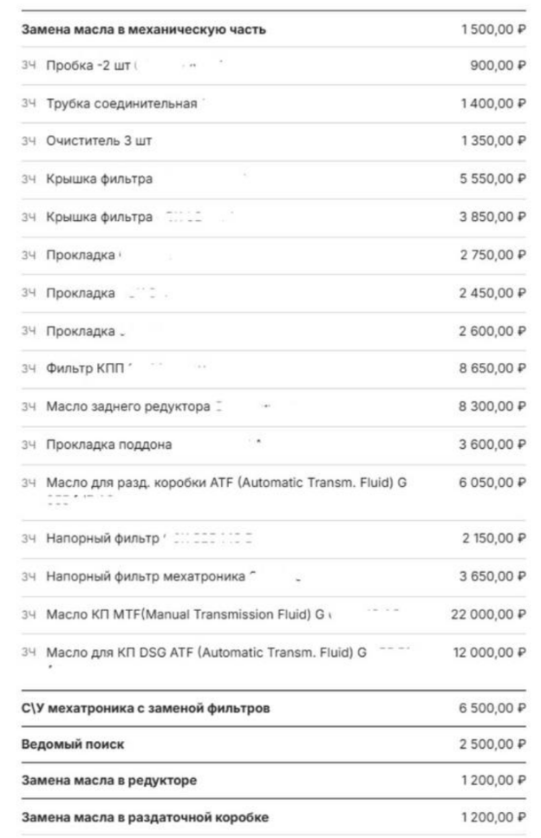Click the ЗЧ tag by "Напорный фильтр мехатроника"
The width and height of the screenshot is (541, 838).
pyautogui.click(x=29, y=576)
